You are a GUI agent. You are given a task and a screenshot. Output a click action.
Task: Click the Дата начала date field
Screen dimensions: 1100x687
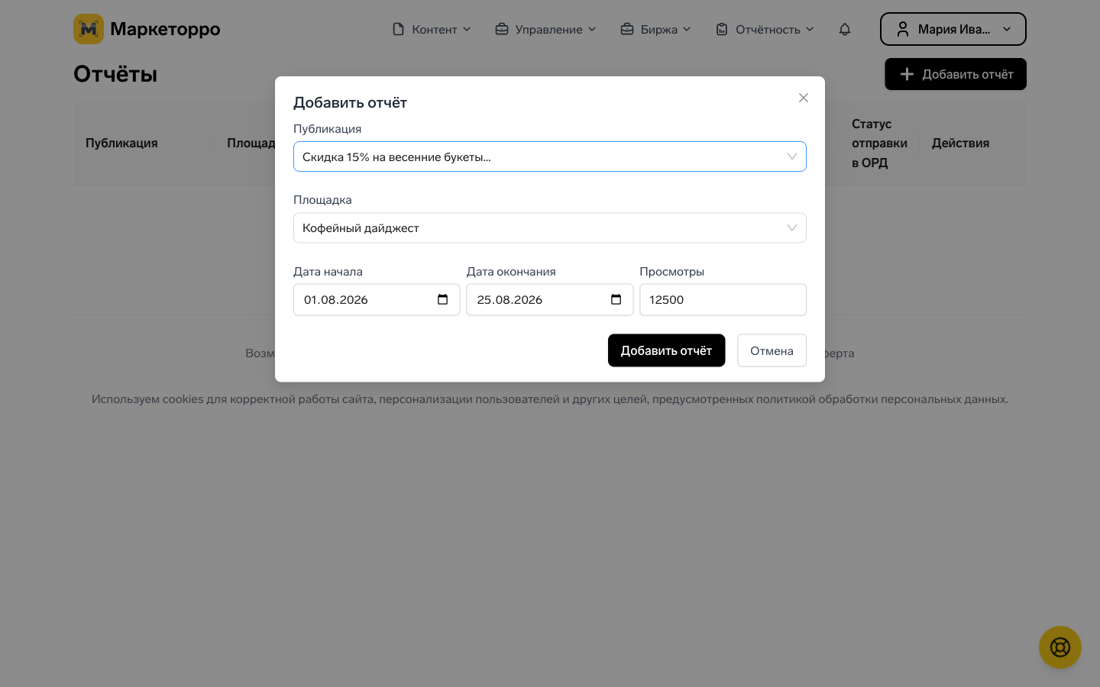coord(377,299)
